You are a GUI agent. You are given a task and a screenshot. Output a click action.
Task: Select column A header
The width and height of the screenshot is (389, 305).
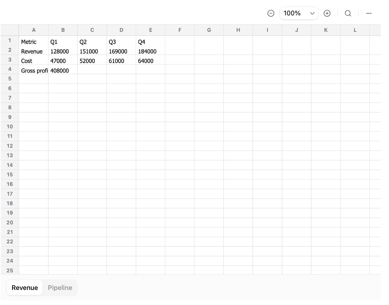(34, 30)
